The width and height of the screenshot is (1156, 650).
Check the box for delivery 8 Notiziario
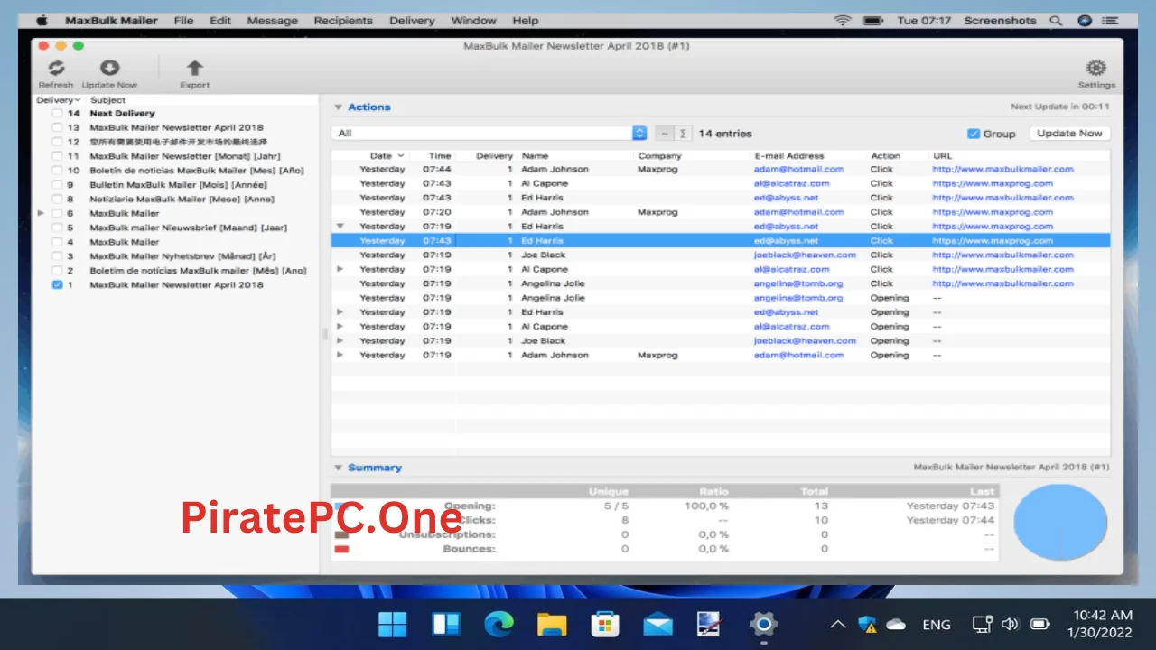pos(58,200)
